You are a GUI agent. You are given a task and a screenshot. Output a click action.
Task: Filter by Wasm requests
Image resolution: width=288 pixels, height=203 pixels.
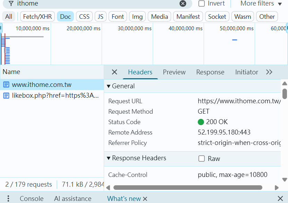(x=243, y=17)
